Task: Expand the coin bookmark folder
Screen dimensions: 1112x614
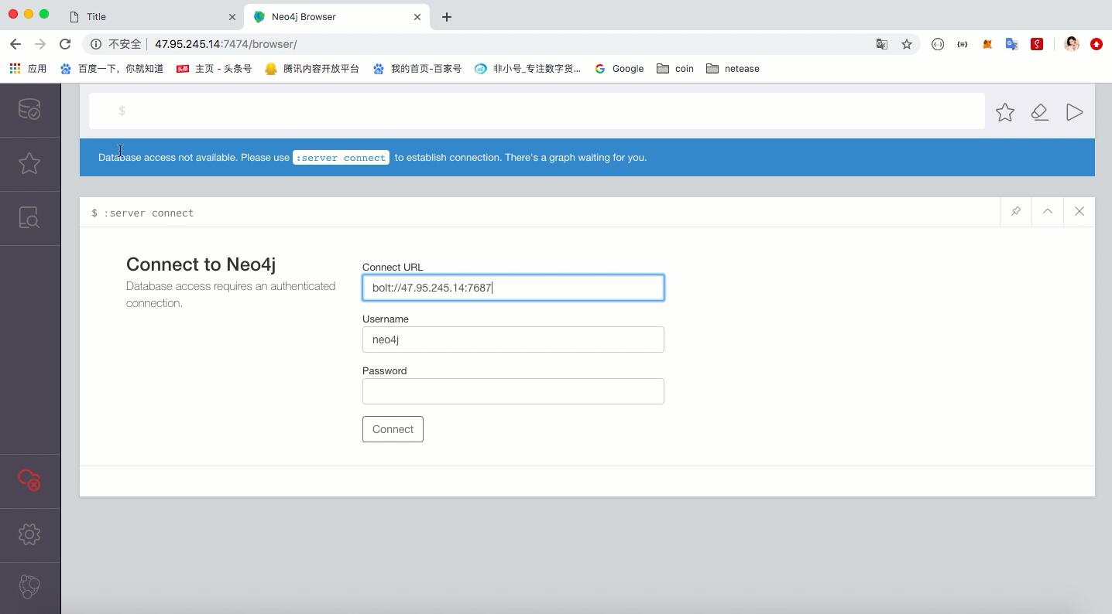Action: coord(674,69)
